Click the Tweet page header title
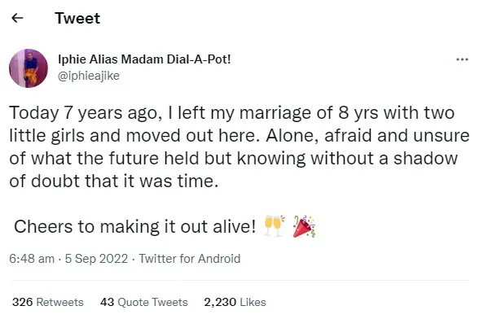 [x=77, y=19]
